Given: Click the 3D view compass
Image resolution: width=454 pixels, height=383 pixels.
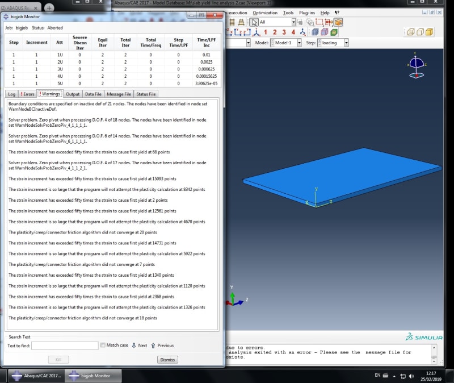Looking at the screenshot, I should (417, 65).
